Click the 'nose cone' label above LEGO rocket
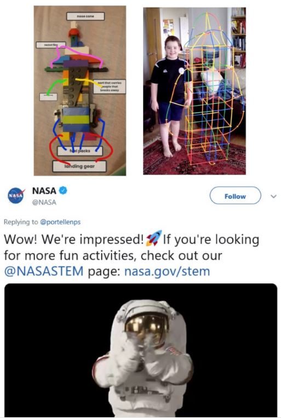 (85, 16)
